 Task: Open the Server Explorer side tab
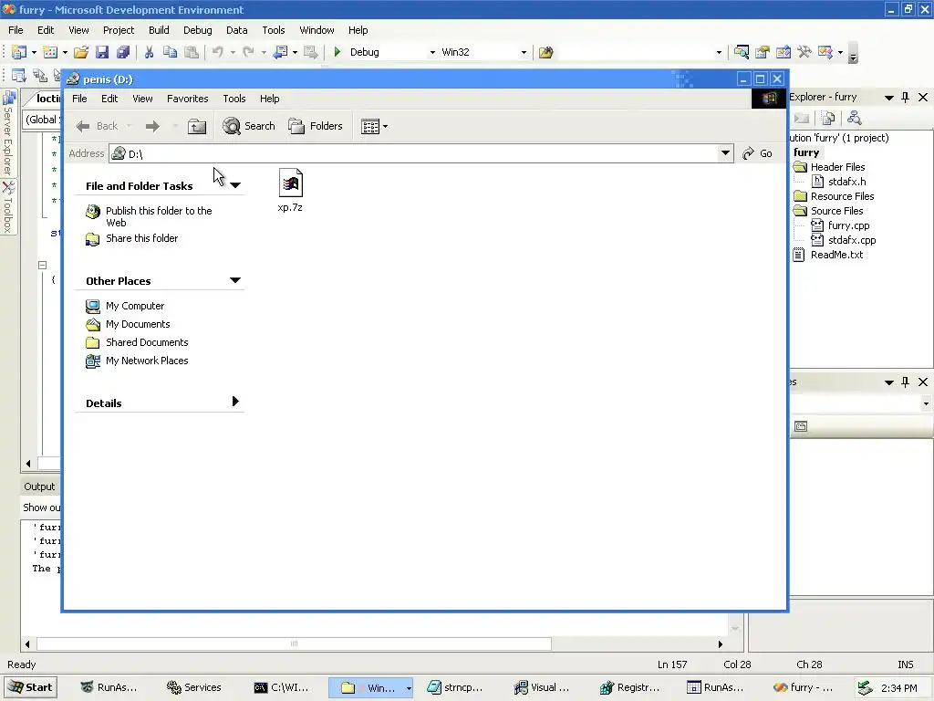click(x=7, y=133)
